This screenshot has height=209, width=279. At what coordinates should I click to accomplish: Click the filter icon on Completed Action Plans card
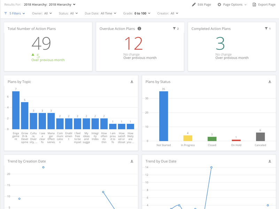pos(266,29)
